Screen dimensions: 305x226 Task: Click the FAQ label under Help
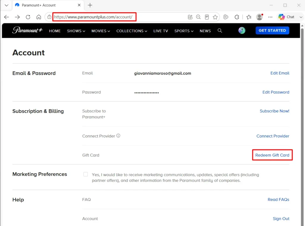pos(87,199)
